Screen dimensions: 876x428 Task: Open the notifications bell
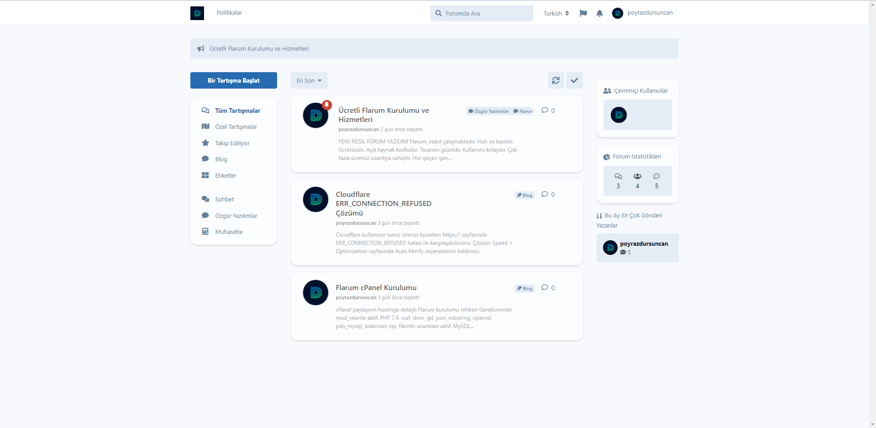(x=599, y=13)
